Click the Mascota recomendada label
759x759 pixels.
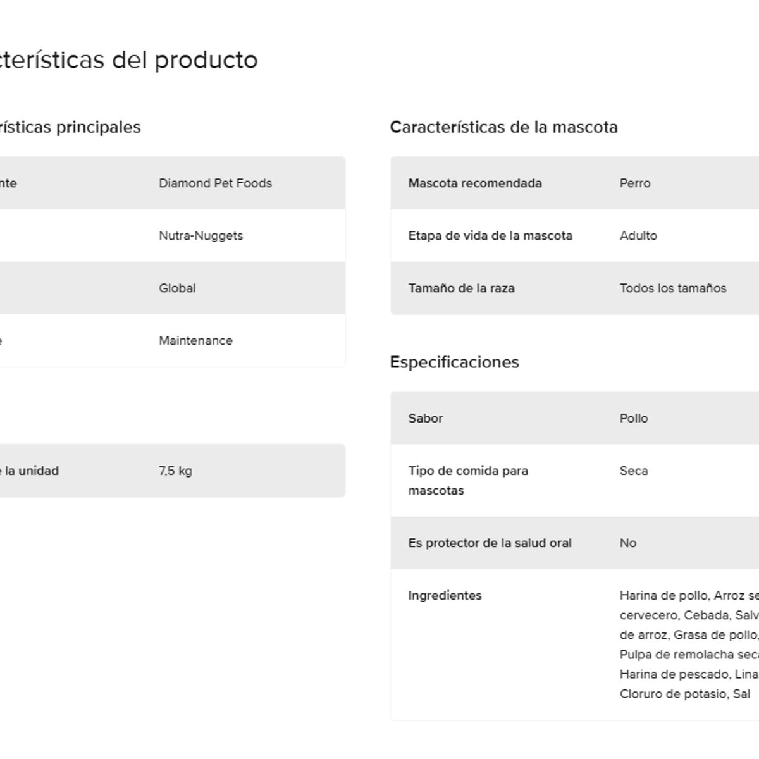(475, 183)
